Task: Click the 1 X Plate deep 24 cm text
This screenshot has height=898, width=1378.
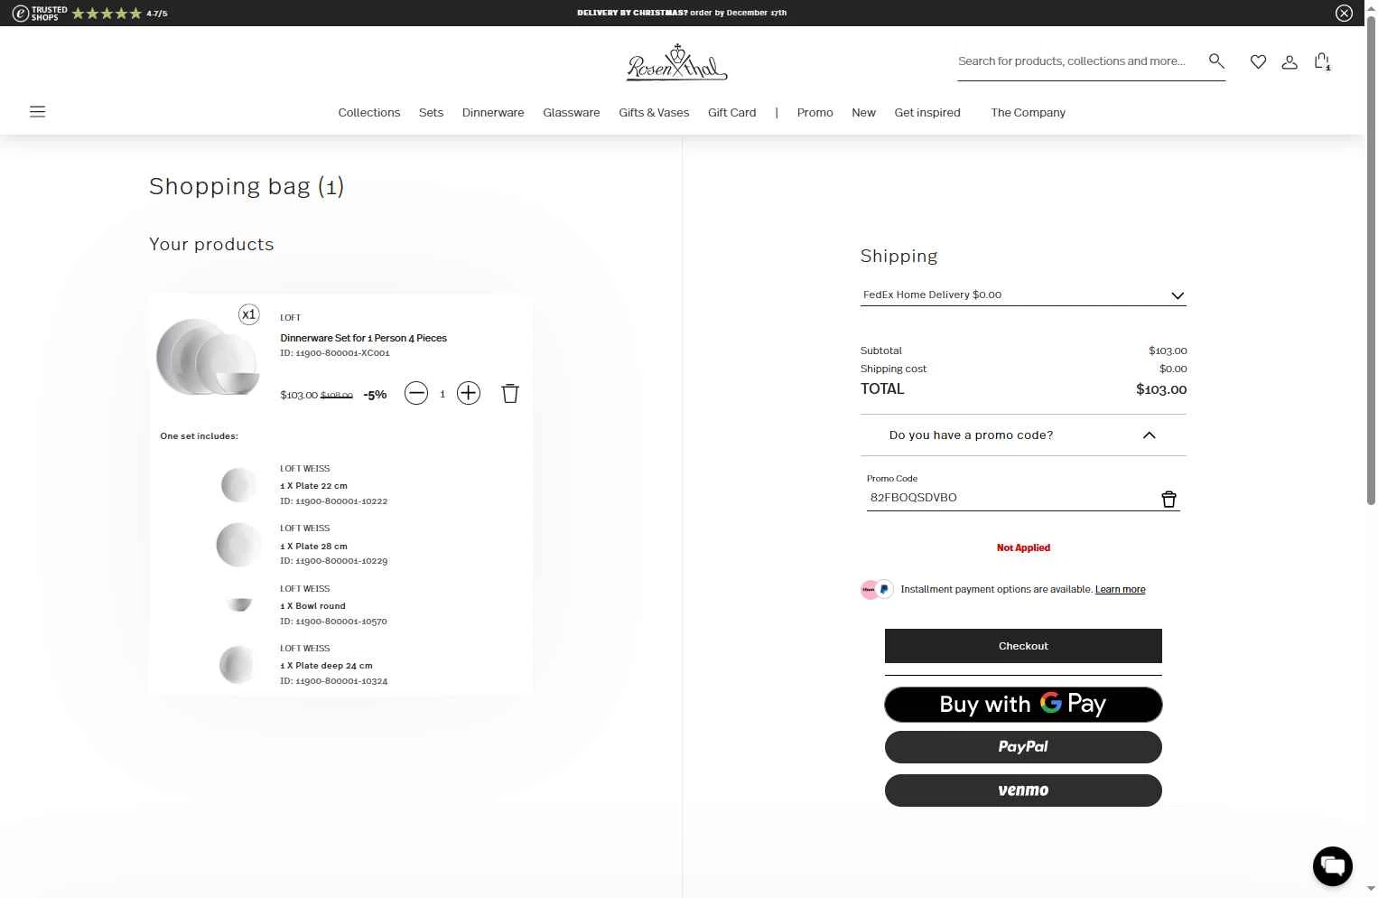Action: click(x=326, y=665)
